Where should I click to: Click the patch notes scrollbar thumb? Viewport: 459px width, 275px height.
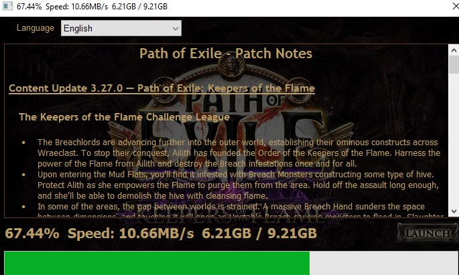(454, 65)
